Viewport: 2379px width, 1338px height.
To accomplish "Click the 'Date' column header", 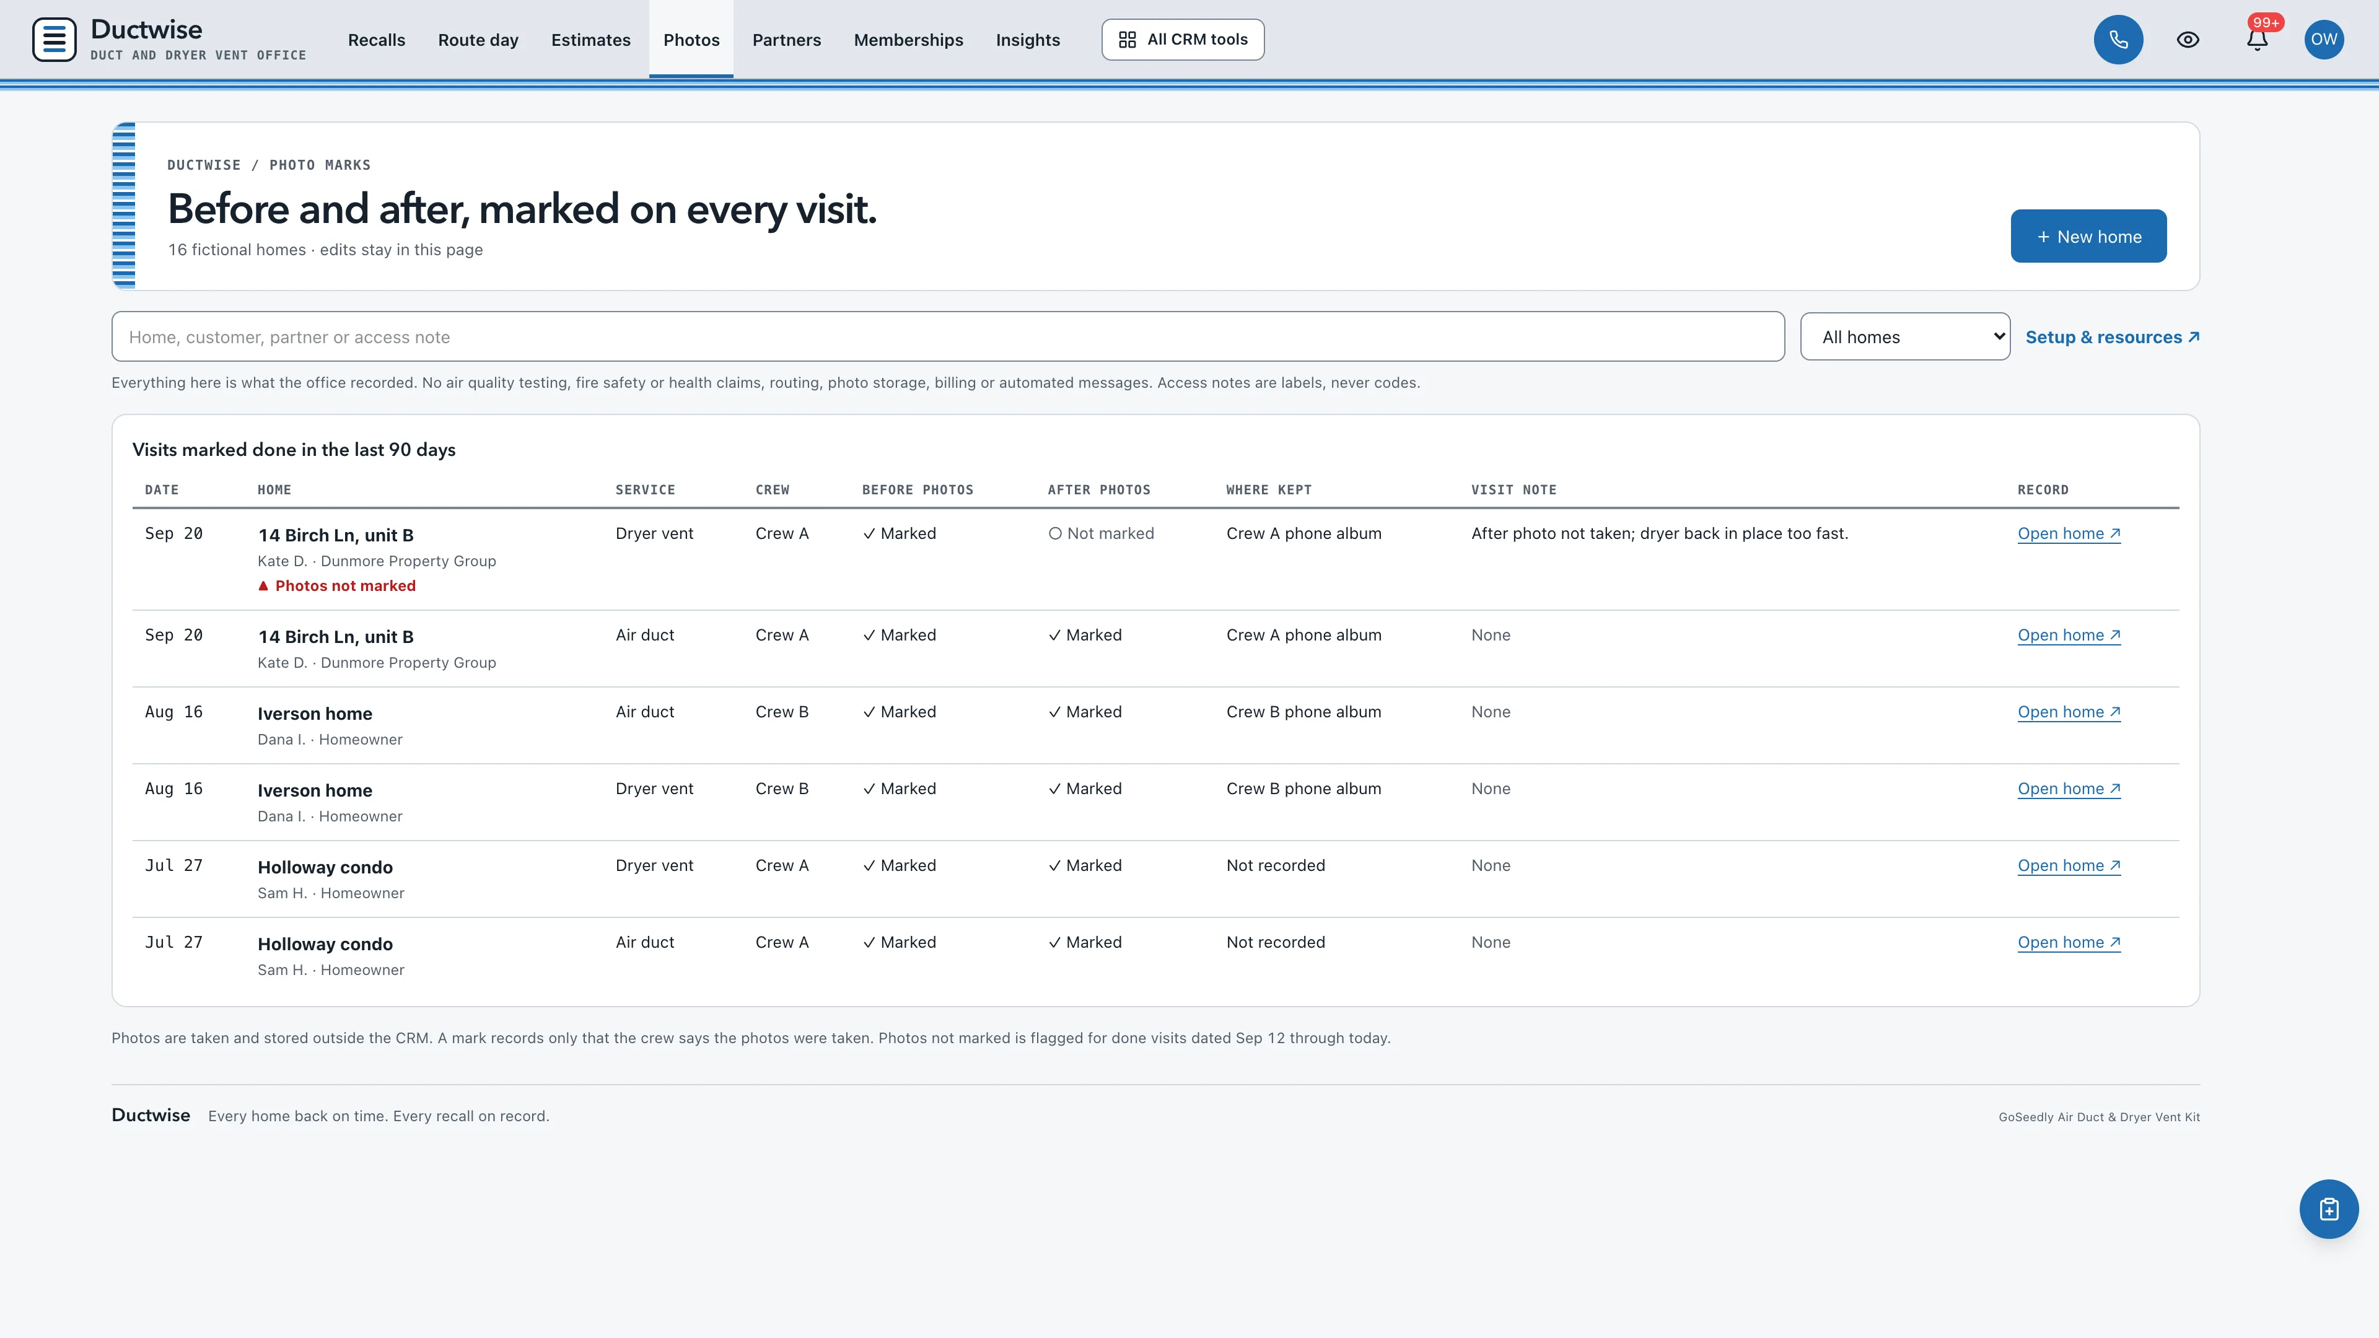I will pyautogui.click(x=162, y=491).
